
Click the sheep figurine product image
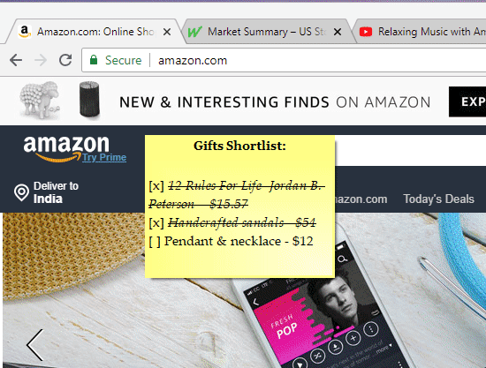pos(40,100)
